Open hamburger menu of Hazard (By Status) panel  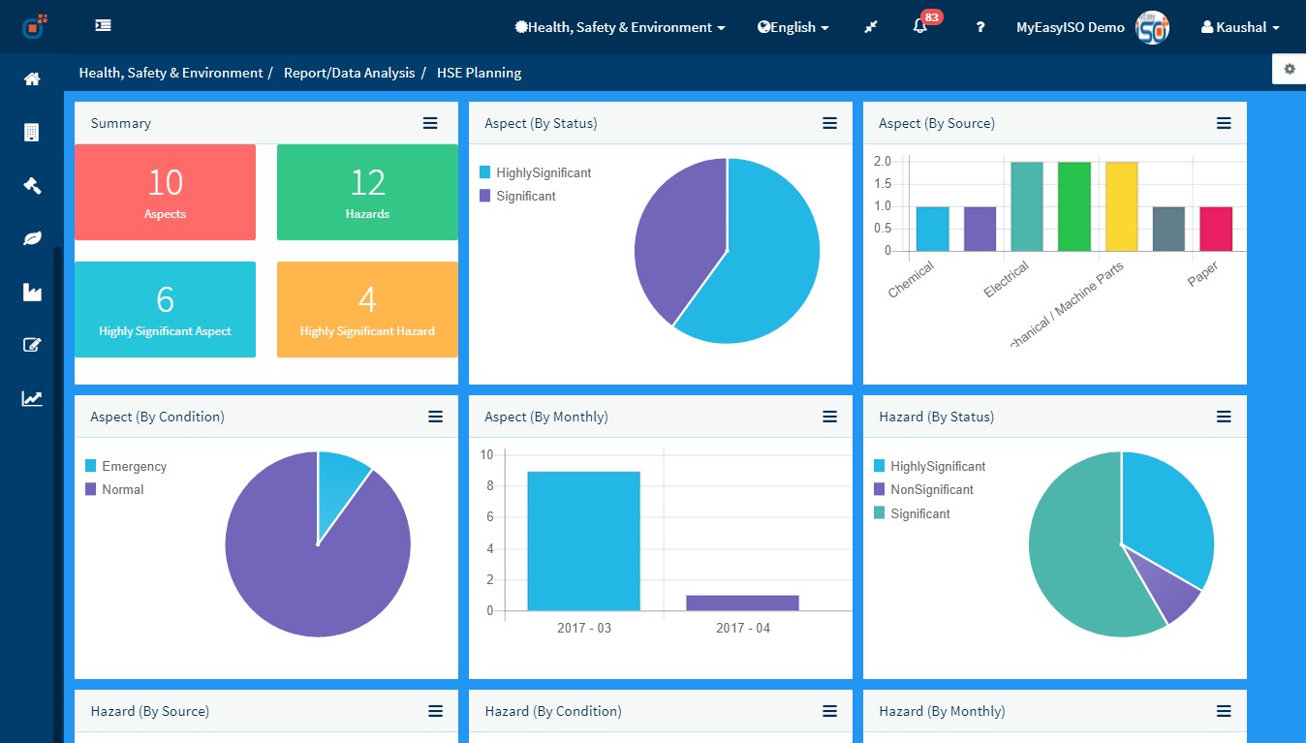pyautogui.click(x=1224, y=417)
